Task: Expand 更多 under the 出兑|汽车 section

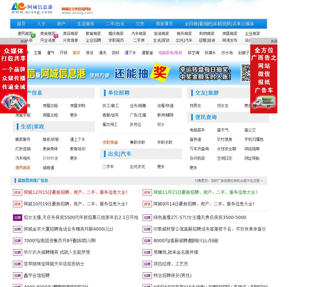Action: click(161, 167)
